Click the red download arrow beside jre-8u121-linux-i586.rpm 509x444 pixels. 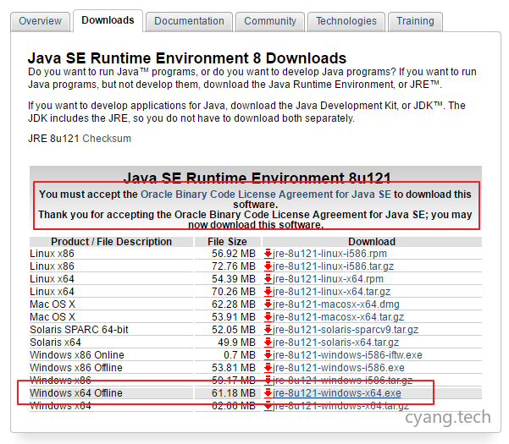click(268, 254)
